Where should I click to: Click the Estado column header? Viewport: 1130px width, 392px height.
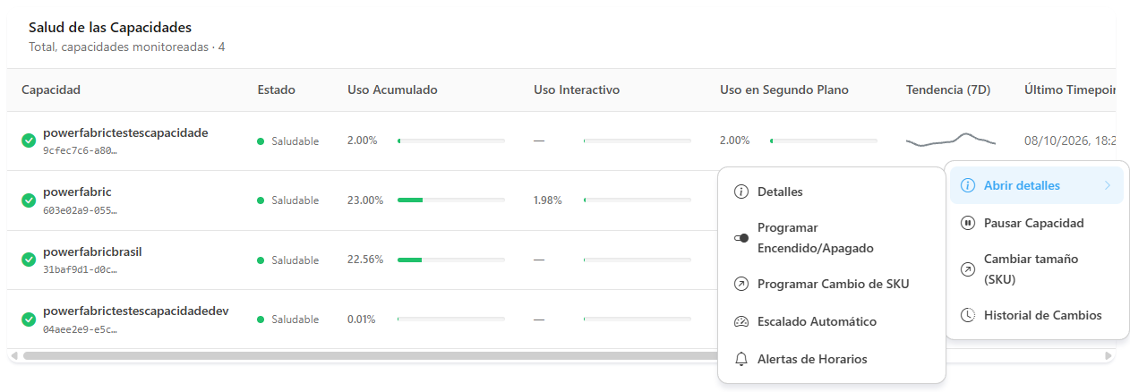tap(276, 89)
